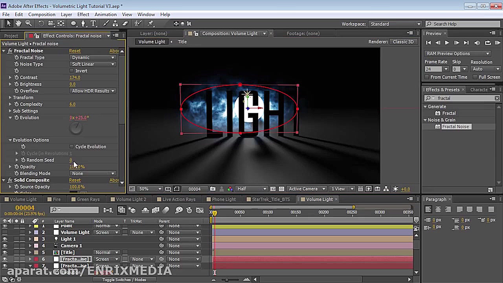This screenshot has width=503, height=283.
Task: Select the Brush tool
Action: 106,24
